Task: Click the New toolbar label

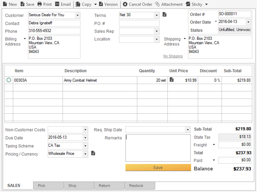Action: coord(13,5)
